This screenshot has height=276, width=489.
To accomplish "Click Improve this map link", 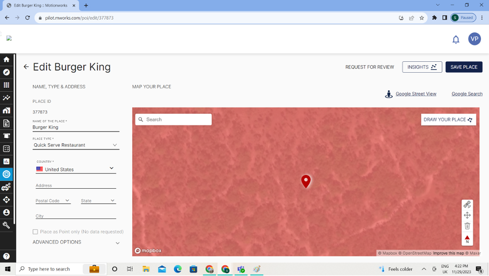I will pos(448,253).
